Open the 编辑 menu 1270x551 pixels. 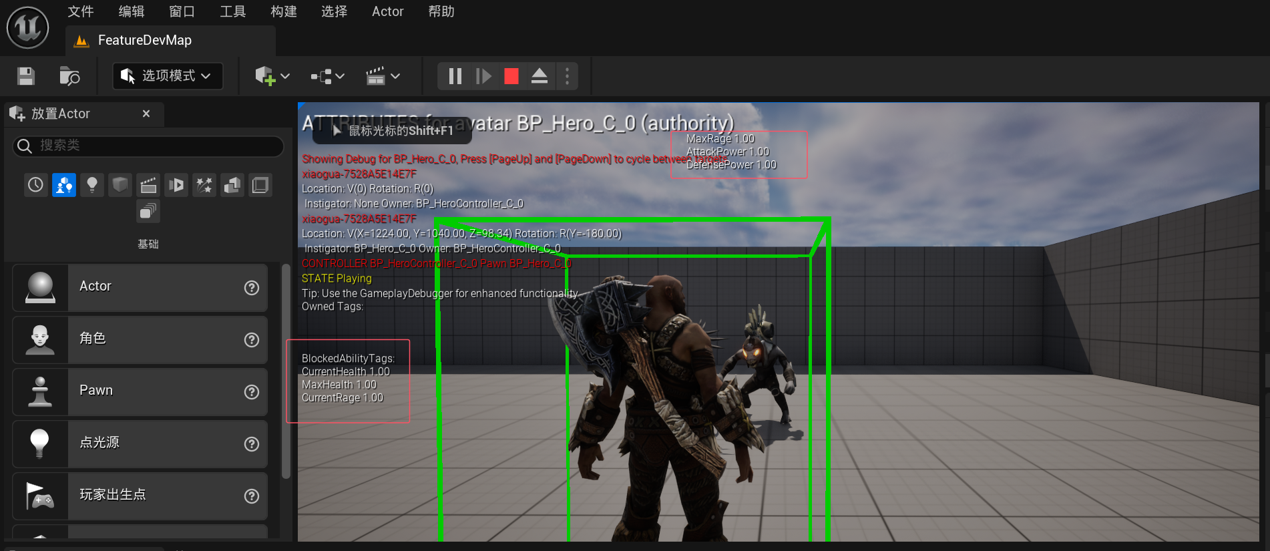pos(132,11)
